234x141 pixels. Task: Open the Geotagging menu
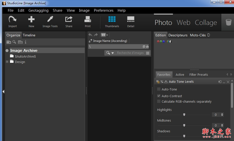(38, 10)
